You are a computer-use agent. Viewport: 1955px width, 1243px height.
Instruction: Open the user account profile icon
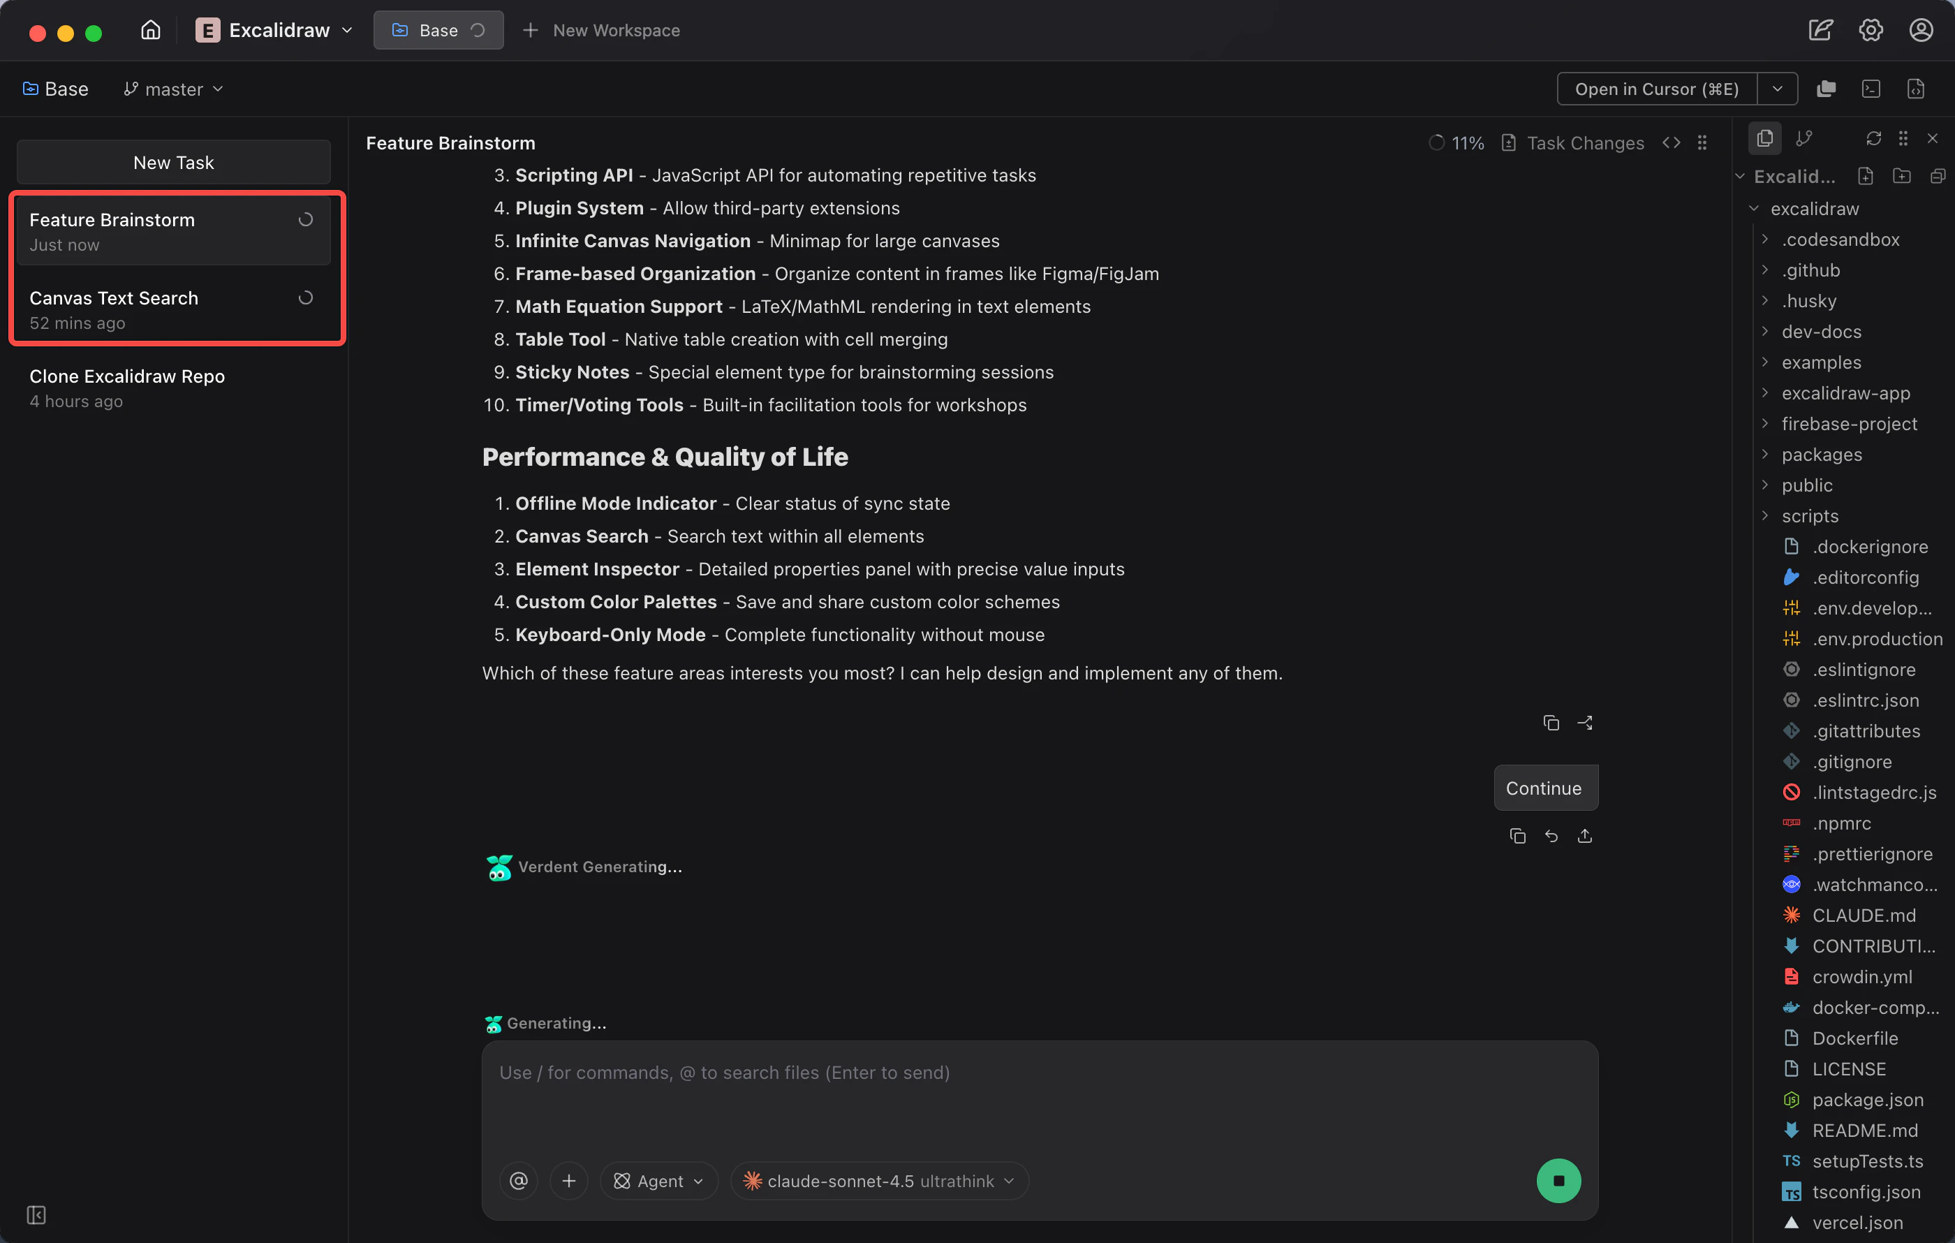click(1920, 30)
